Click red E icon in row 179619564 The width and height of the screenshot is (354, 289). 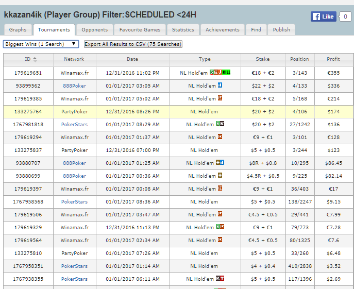click(220, 240)
